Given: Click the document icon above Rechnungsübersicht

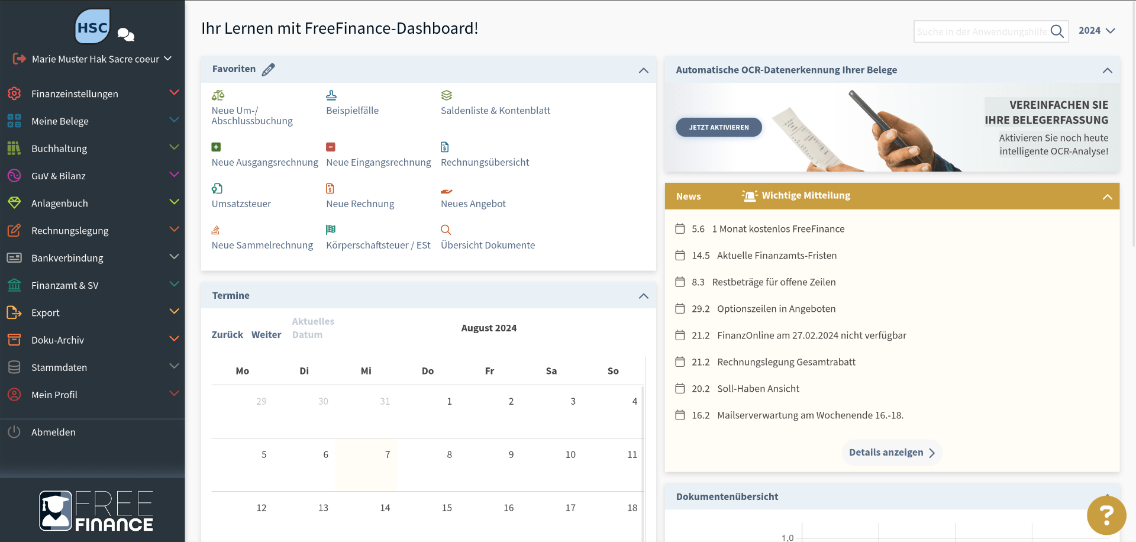Looking at the screenshot, I should (445, 147).
